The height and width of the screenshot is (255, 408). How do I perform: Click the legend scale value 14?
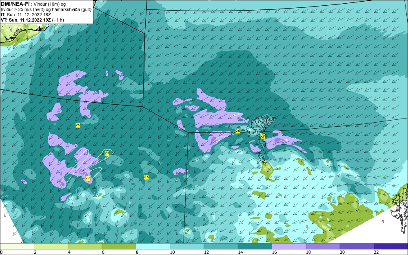[x=240, y=252]
